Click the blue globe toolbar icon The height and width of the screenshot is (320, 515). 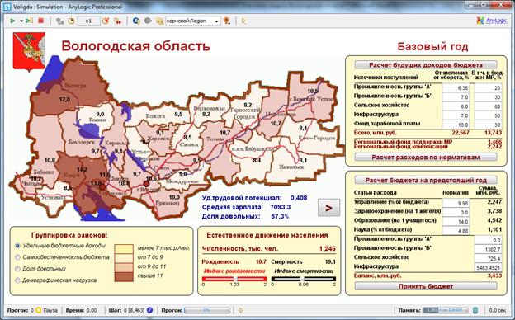136,21
